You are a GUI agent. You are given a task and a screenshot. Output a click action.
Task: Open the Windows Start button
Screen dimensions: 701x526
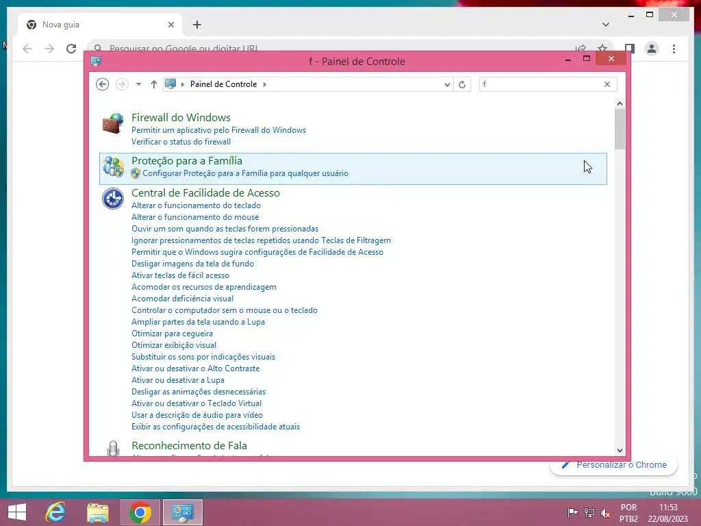[17, 512]
